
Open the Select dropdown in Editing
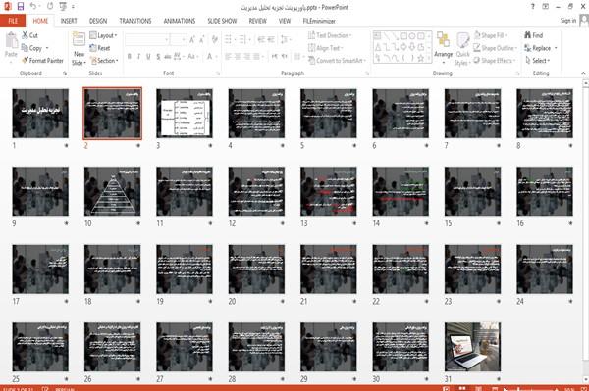click(x=537, y=61)
